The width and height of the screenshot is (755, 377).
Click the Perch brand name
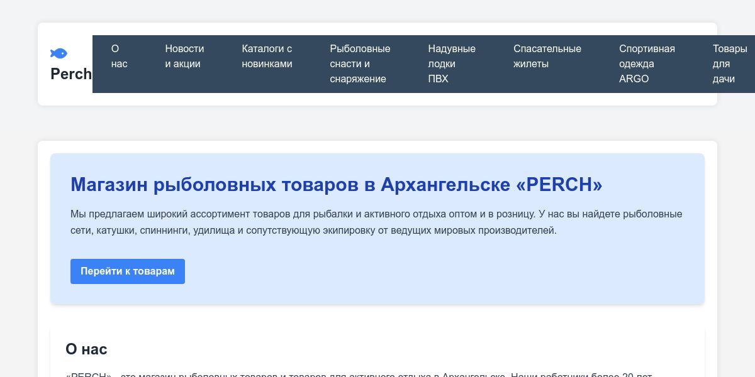(71, 74)
